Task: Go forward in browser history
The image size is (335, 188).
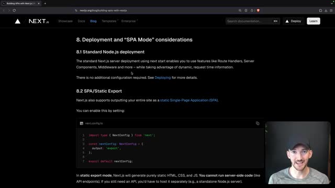Action: (9, 10)
